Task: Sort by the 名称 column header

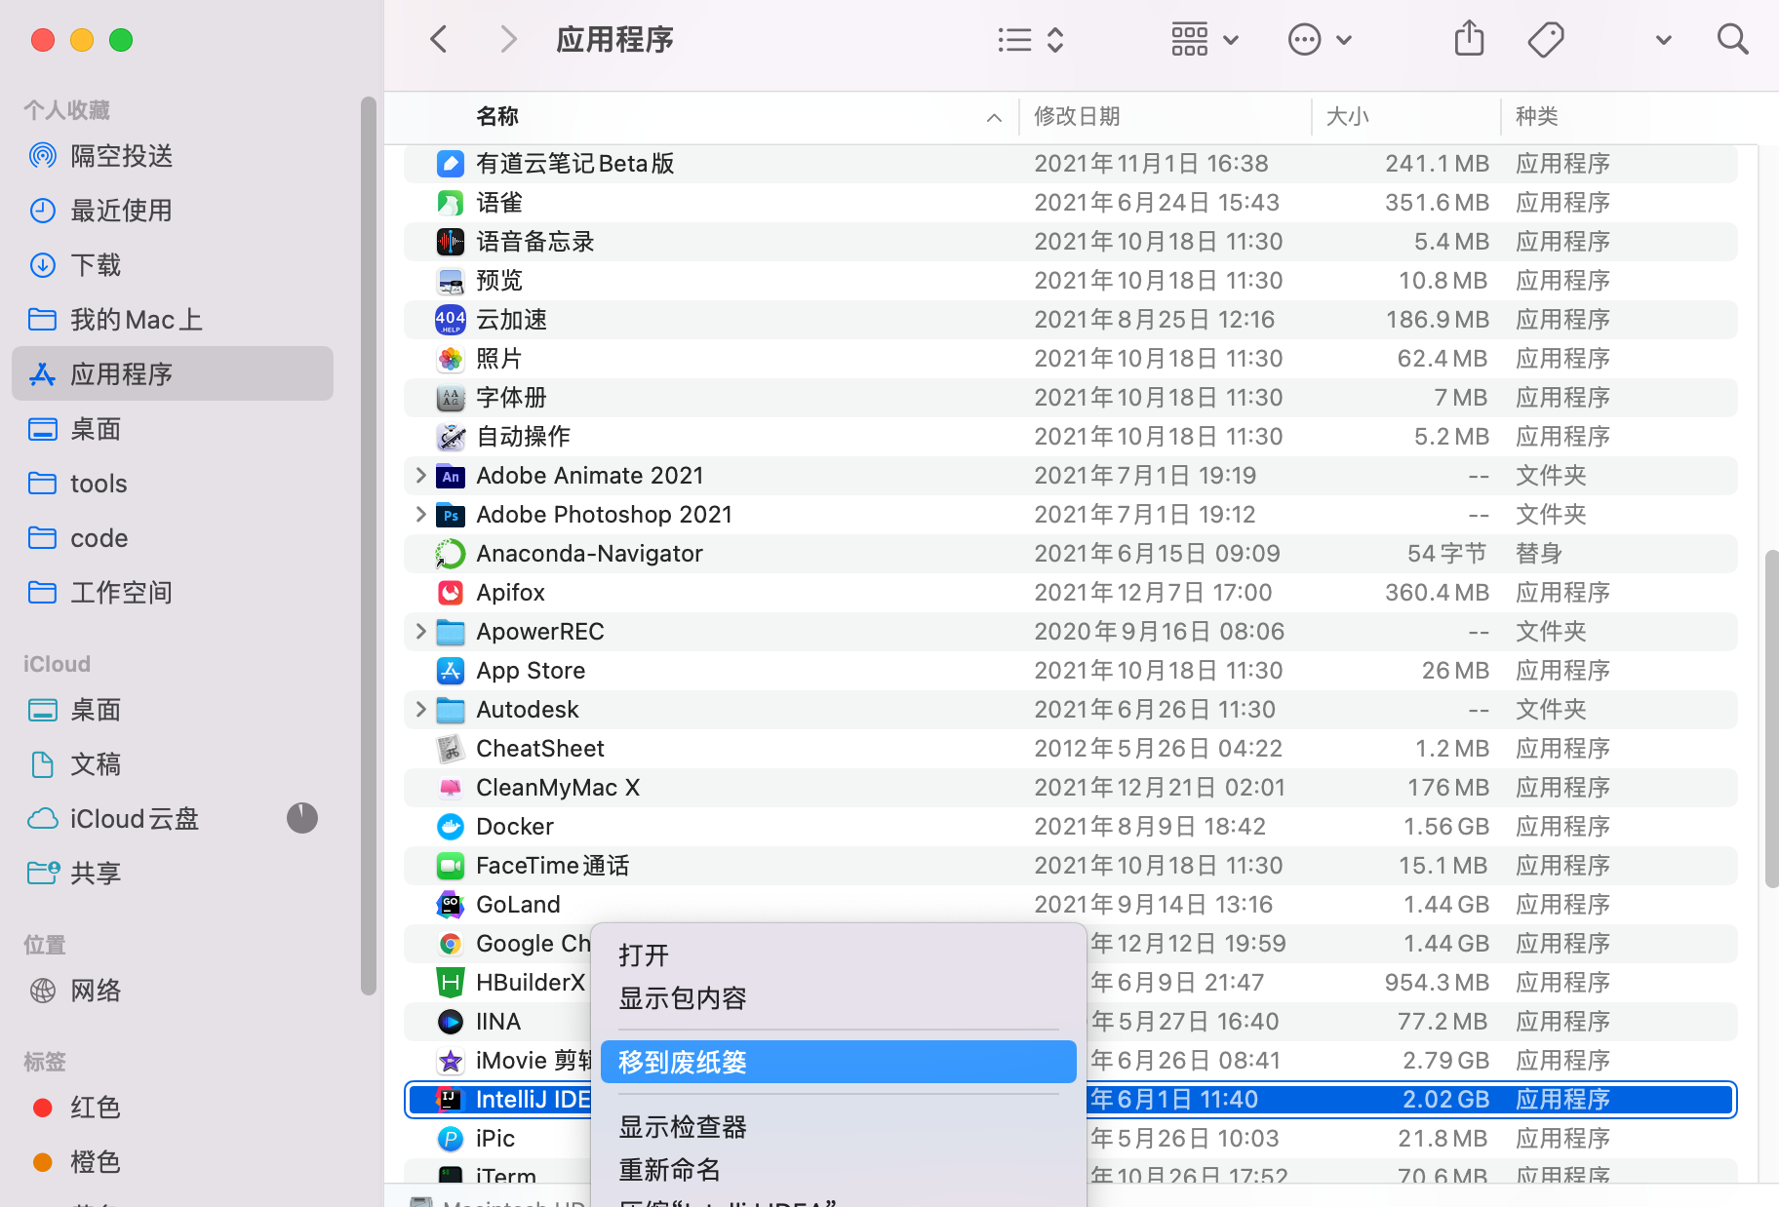Action: coord(497,117)
